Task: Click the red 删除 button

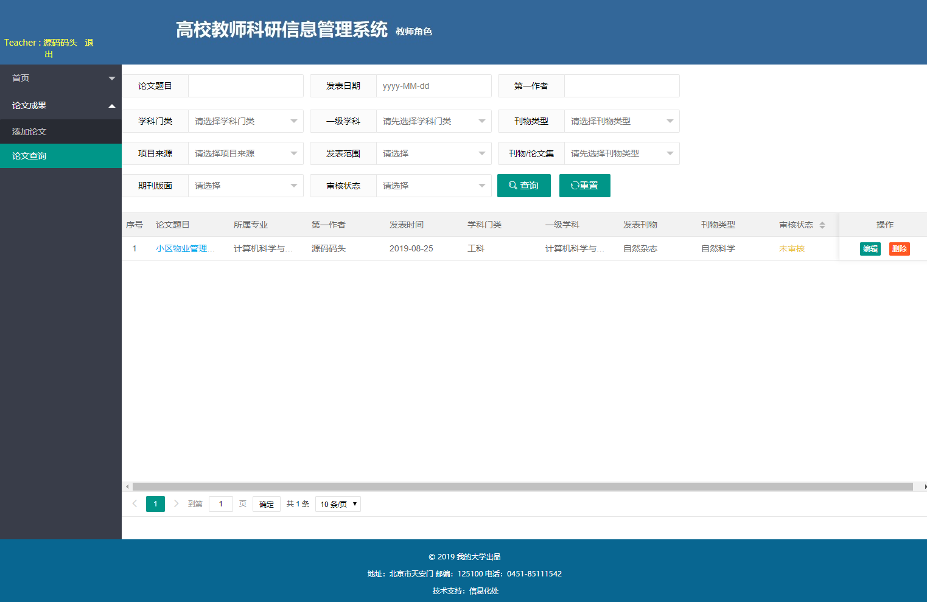Action: pyautogui.click(x=900, y=248)
